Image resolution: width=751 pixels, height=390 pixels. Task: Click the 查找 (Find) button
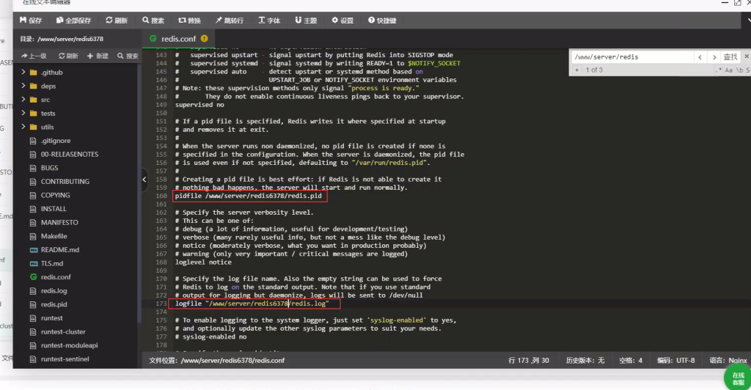[x=730, y=56]
